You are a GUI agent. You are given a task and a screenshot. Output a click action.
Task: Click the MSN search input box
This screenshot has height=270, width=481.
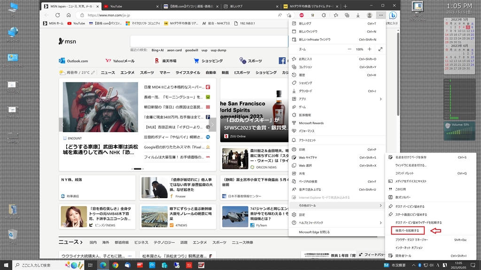pyautogui.click(x=207, y=41)
